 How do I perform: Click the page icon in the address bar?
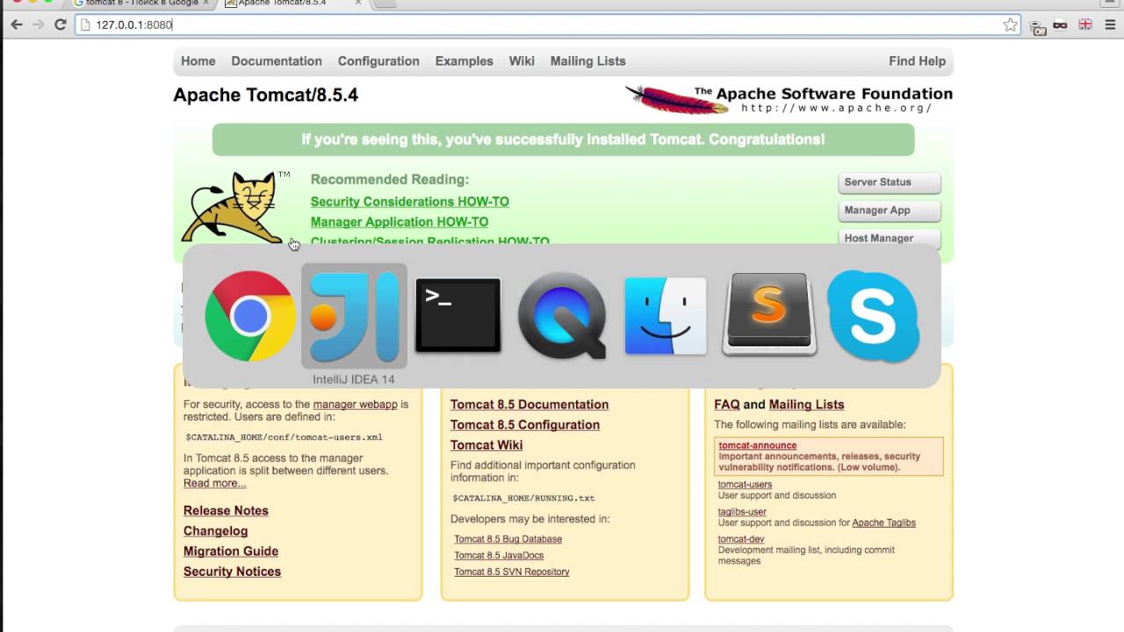tap(85, 25)
